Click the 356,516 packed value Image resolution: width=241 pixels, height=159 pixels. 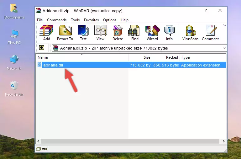click(x=166, y=65)
